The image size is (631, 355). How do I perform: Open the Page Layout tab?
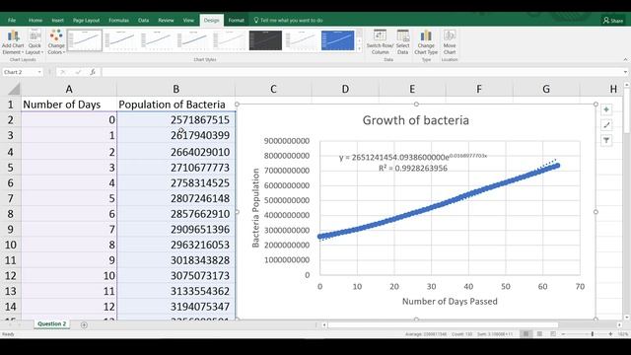(x=86, y=20)
